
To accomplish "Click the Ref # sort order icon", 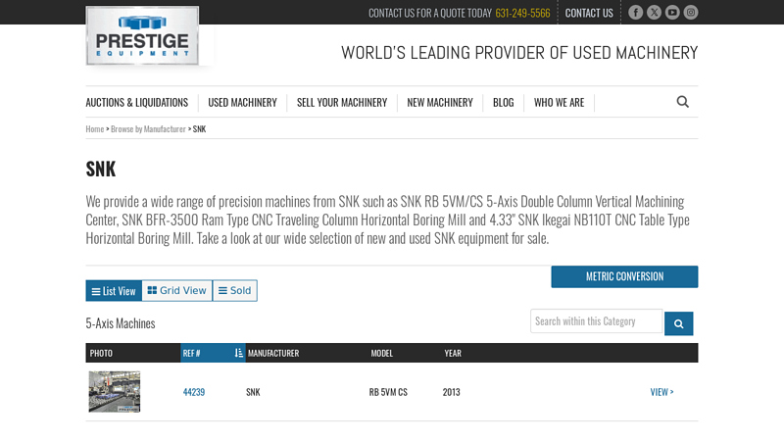I will pyautogui.click(x=238, y=353).
